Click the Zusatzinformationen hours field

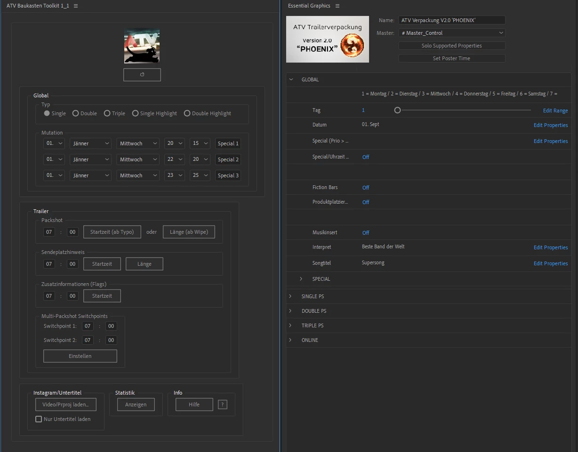pos(49,296)
